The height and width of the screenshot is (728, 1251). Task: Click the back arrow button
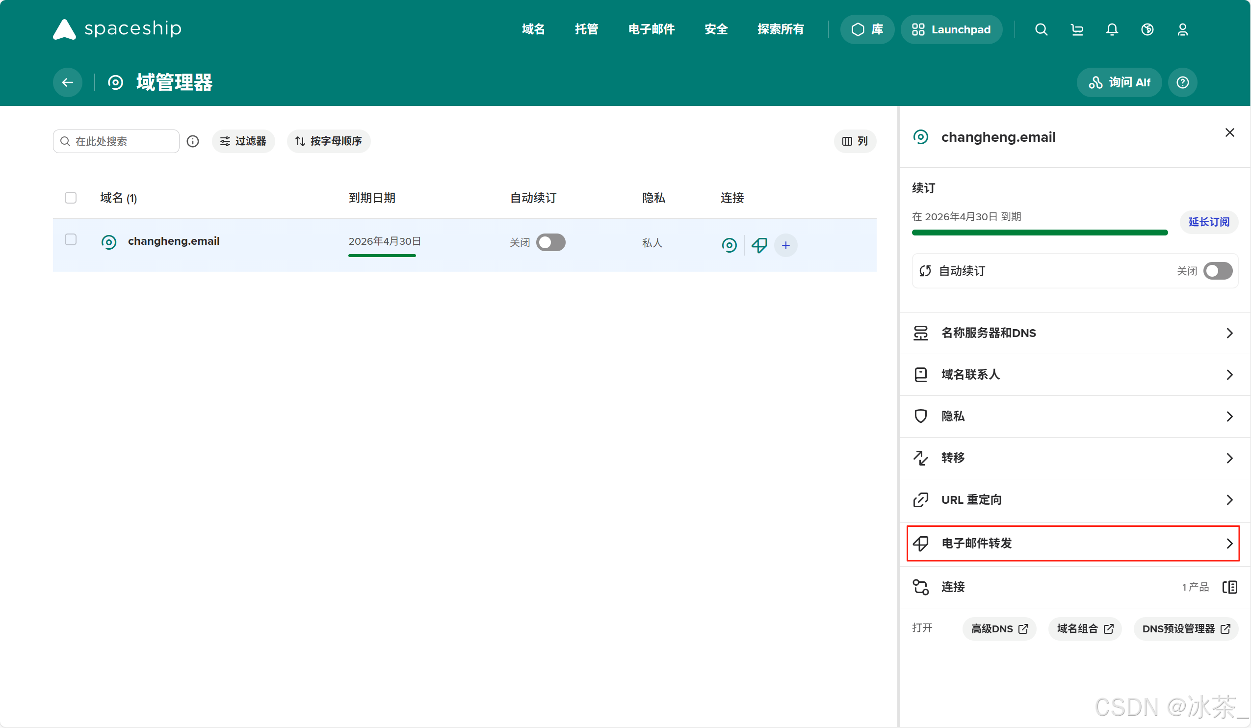coord(68,82)
